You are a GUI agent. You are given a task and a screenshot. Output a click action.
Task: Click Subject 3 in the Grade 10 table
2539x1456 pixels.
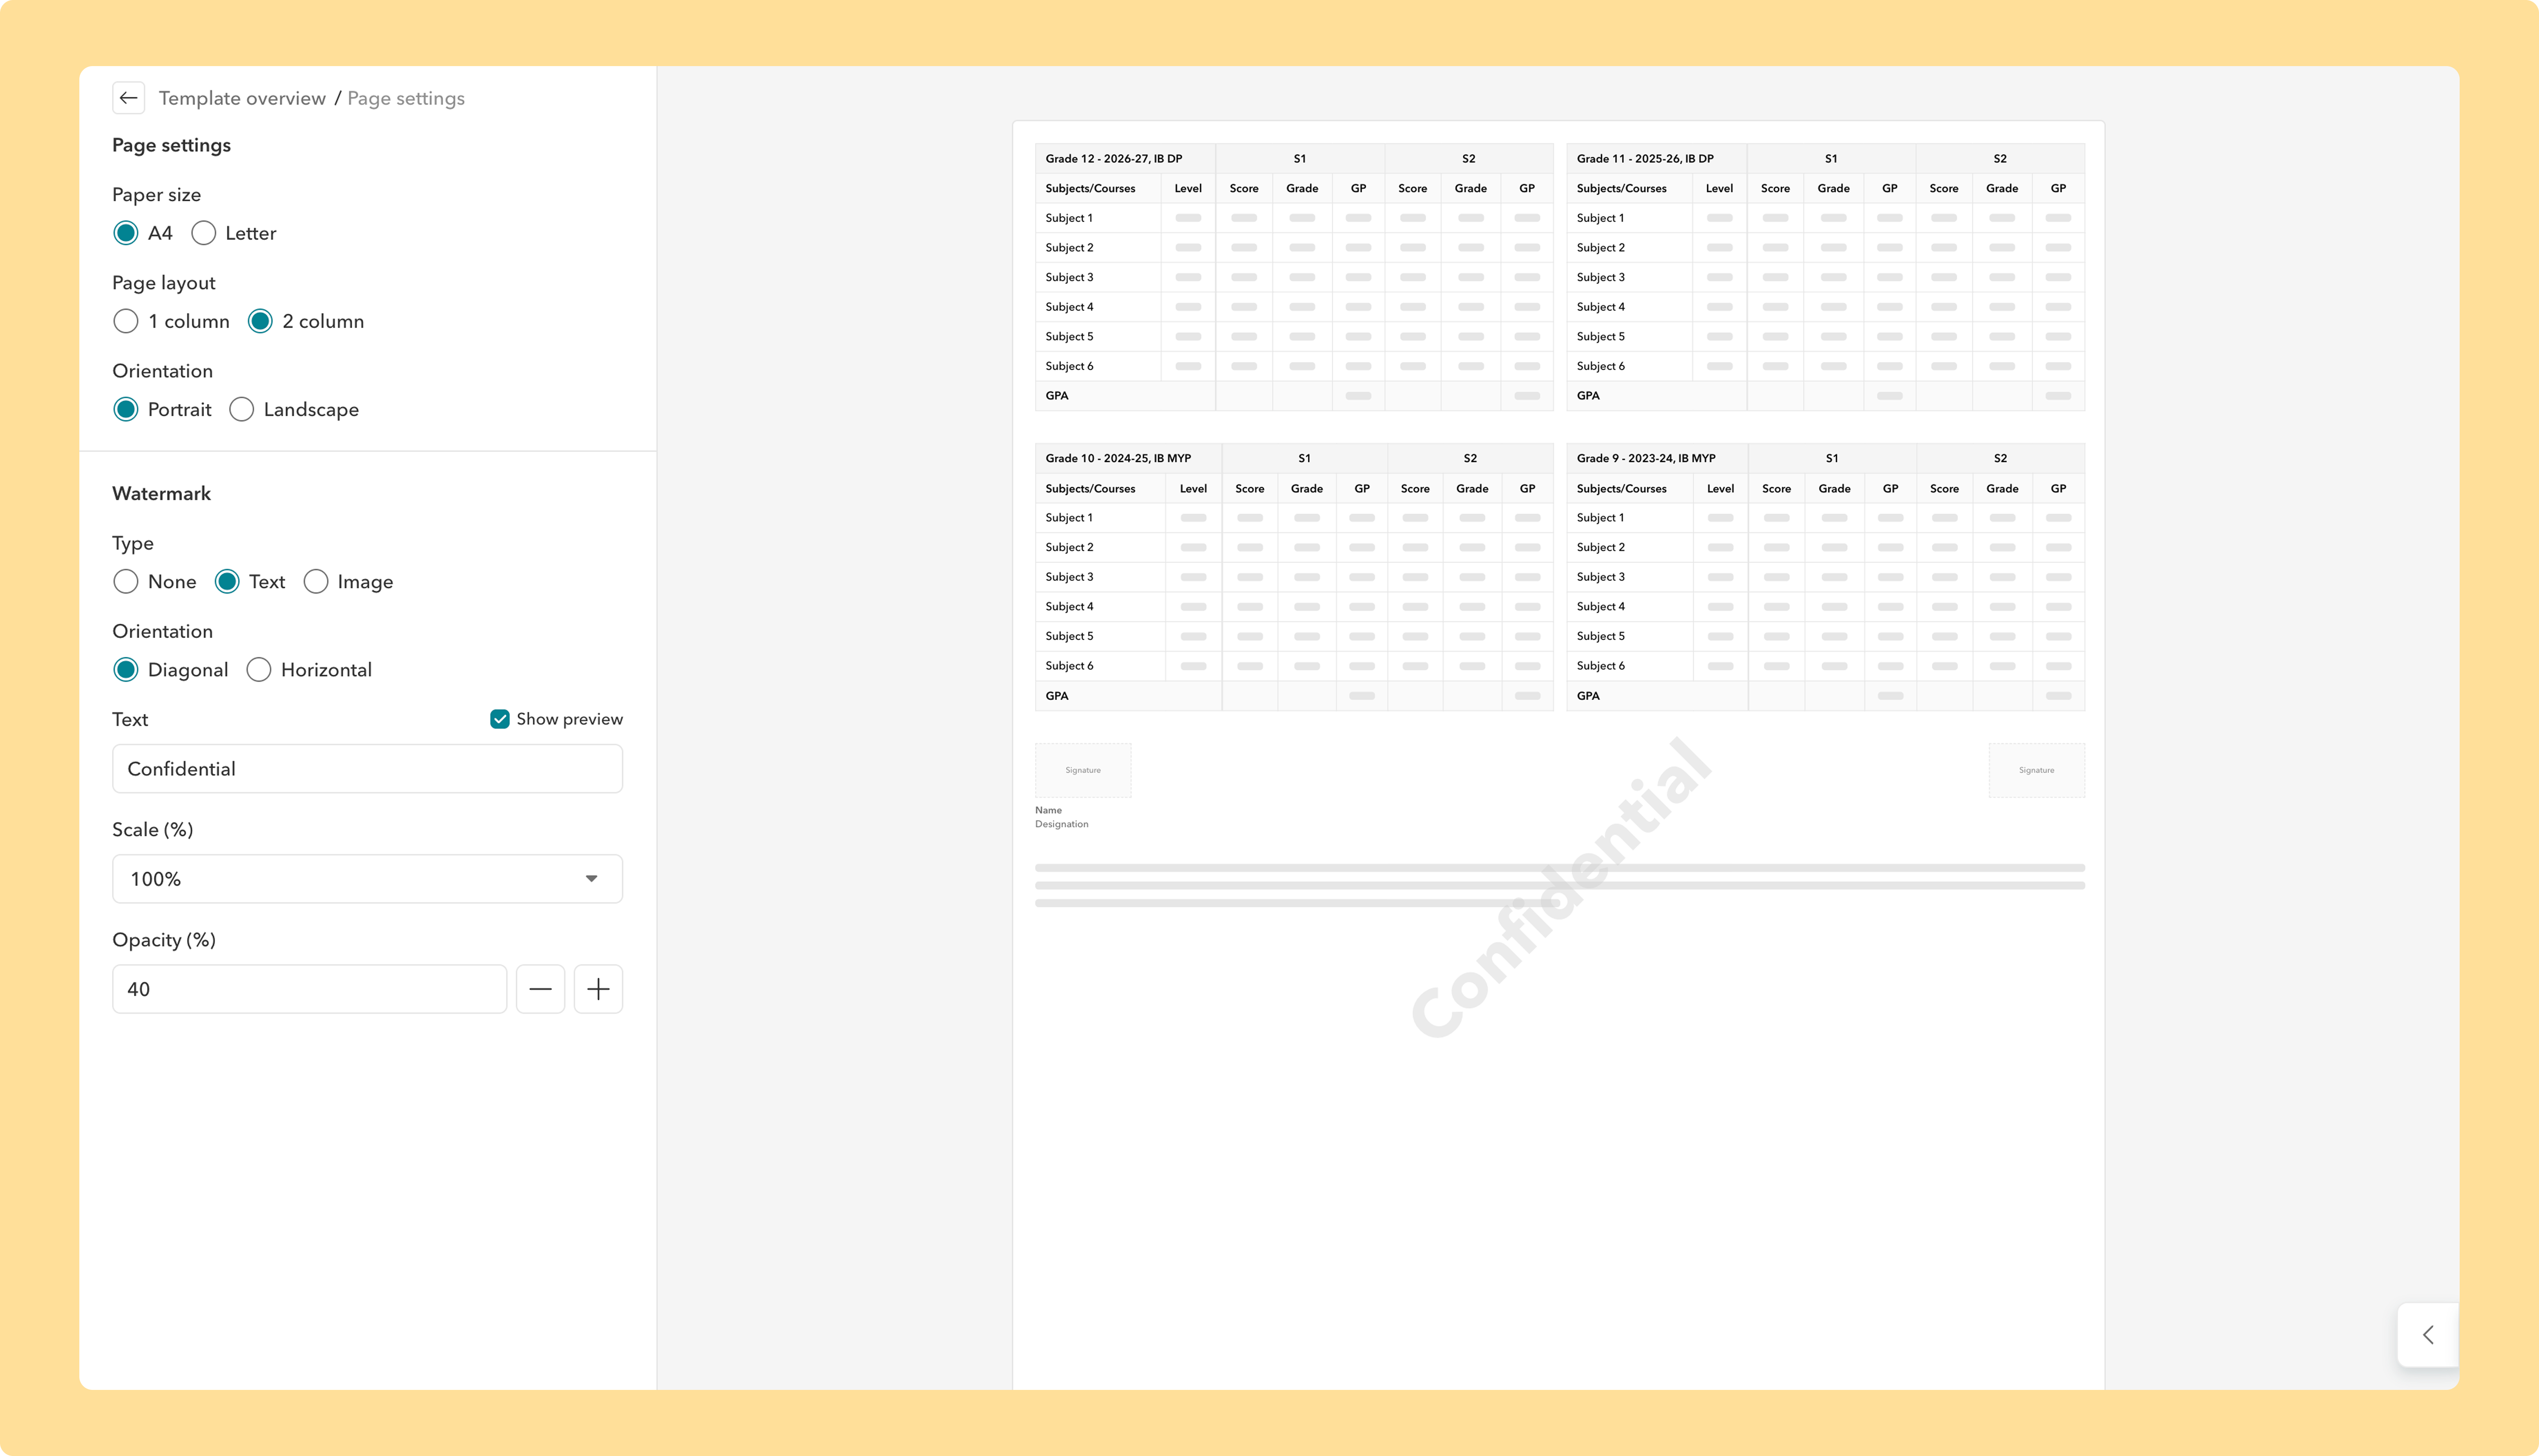click(1069, 577)
